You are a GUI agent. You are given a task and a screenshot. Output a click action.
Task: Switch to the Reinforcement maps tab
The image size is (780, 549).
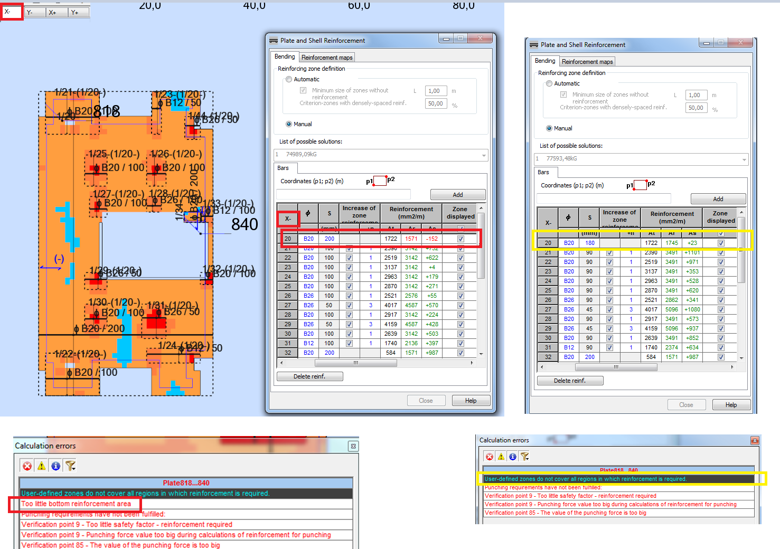326,57
